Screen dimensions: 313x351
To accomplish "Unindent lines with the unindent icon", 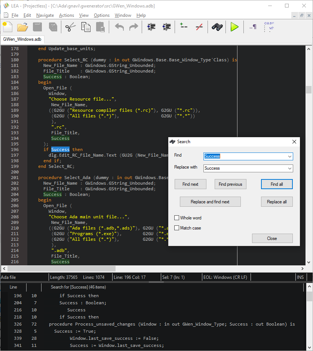I will pyautogui.click(x=166, y=27).
